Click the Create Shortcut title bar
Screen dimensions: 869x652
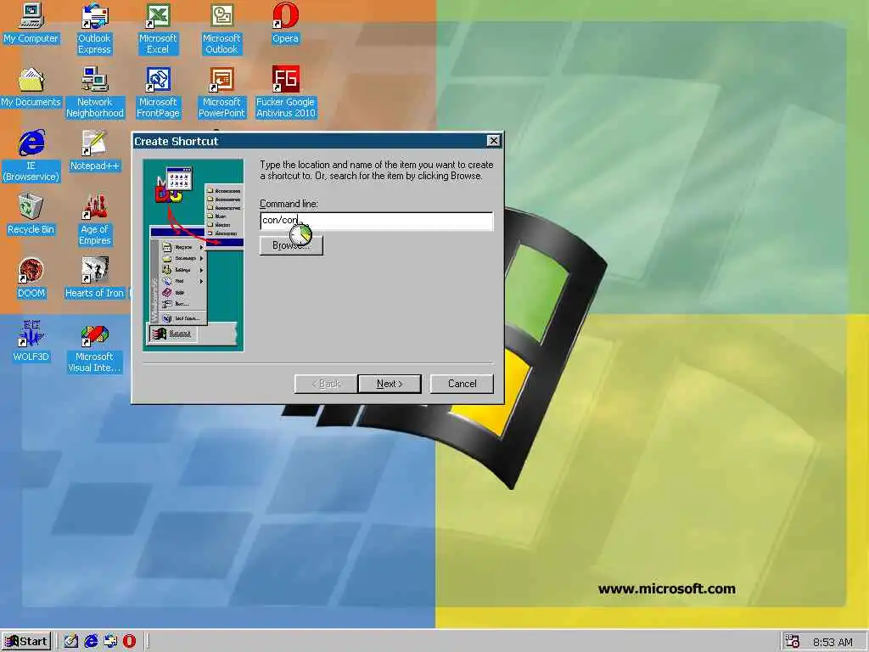coord(317,141)
